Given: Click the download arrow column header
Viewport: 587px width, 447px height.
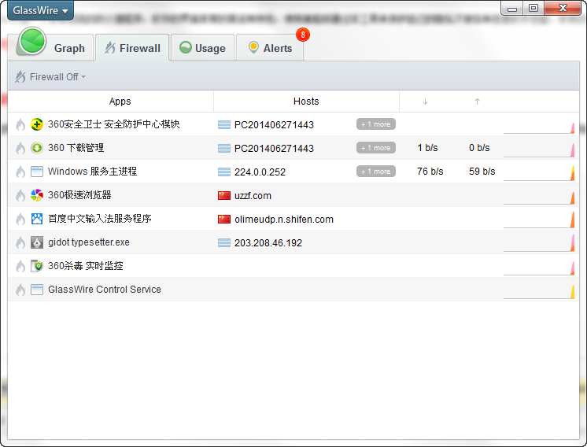Looking at the screenshot, I should coord(425,102).
